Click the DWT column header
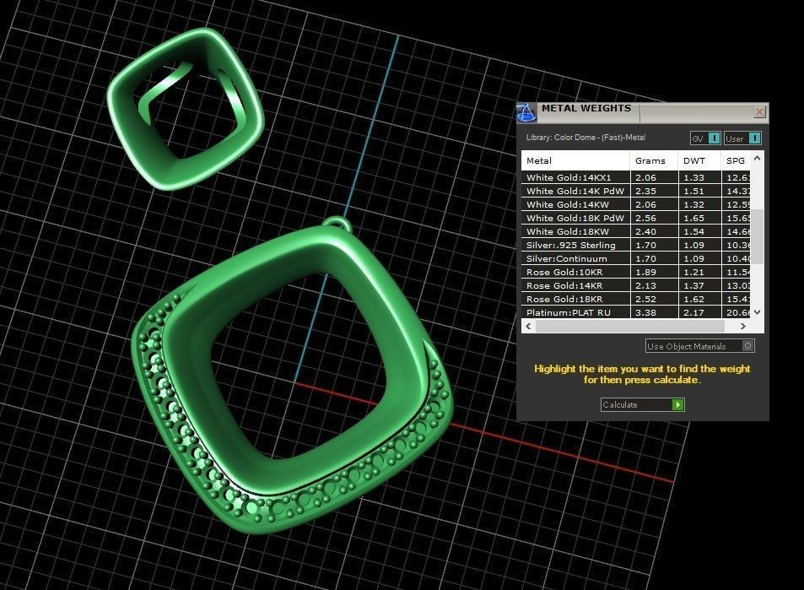This screenshot has height=590, width=804. coord(699,160)
